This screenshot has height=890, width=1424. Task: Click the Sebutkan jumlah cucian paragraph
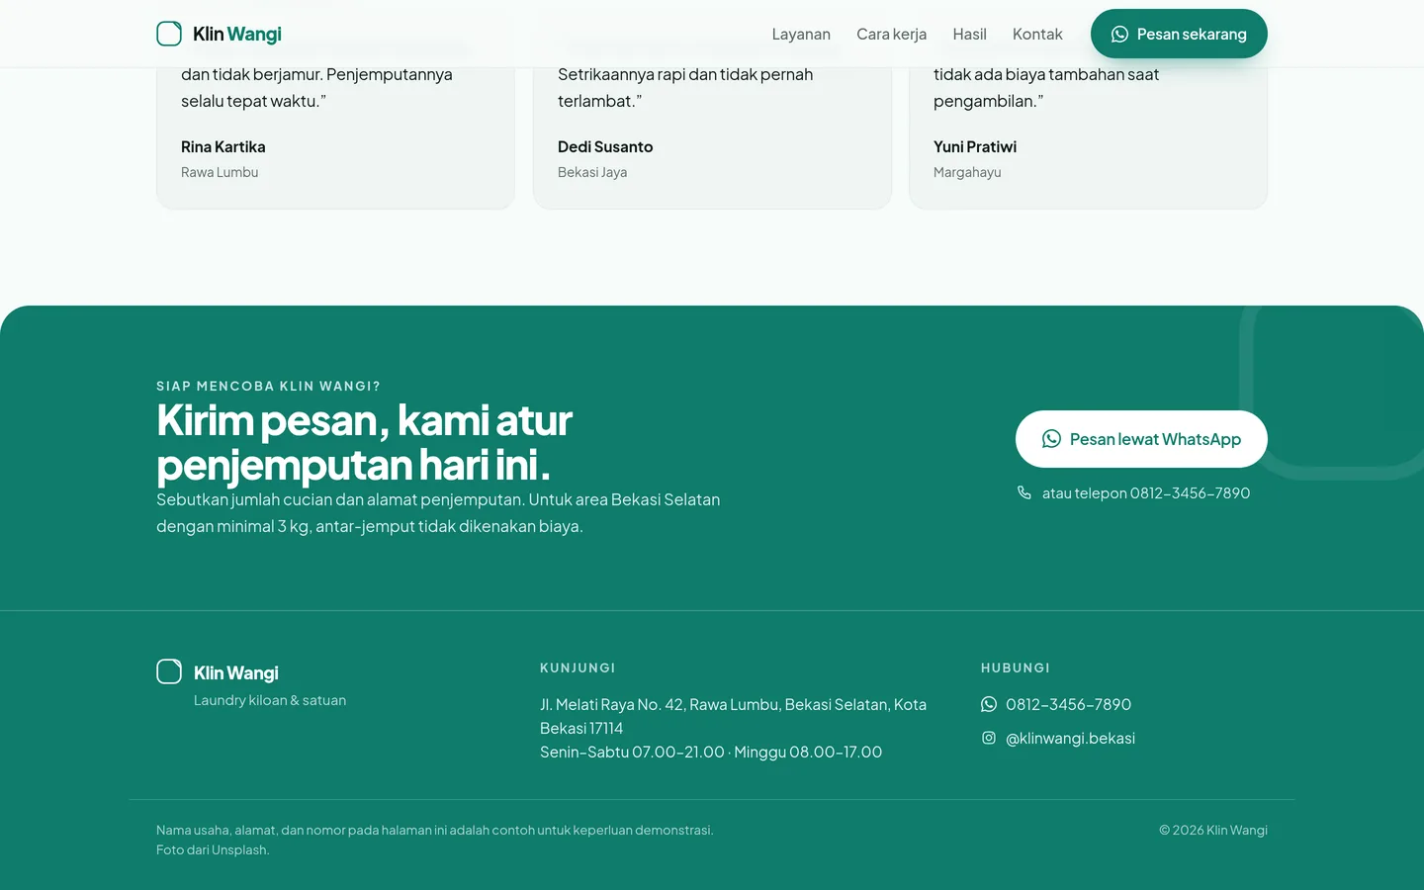click(438, 513)
